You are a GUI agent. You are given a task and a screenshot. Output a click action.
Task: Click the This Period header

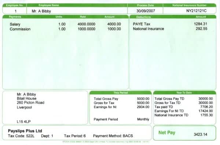click(x=121, y=93)
